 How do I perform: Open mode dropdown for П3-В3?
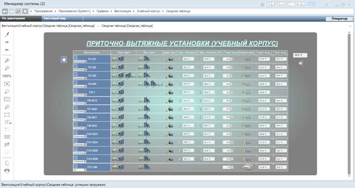[80, 78]
